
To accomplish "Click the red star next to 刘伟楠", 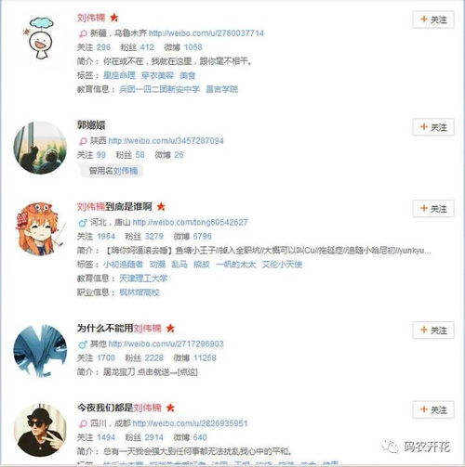I will [x=114, y=18].
